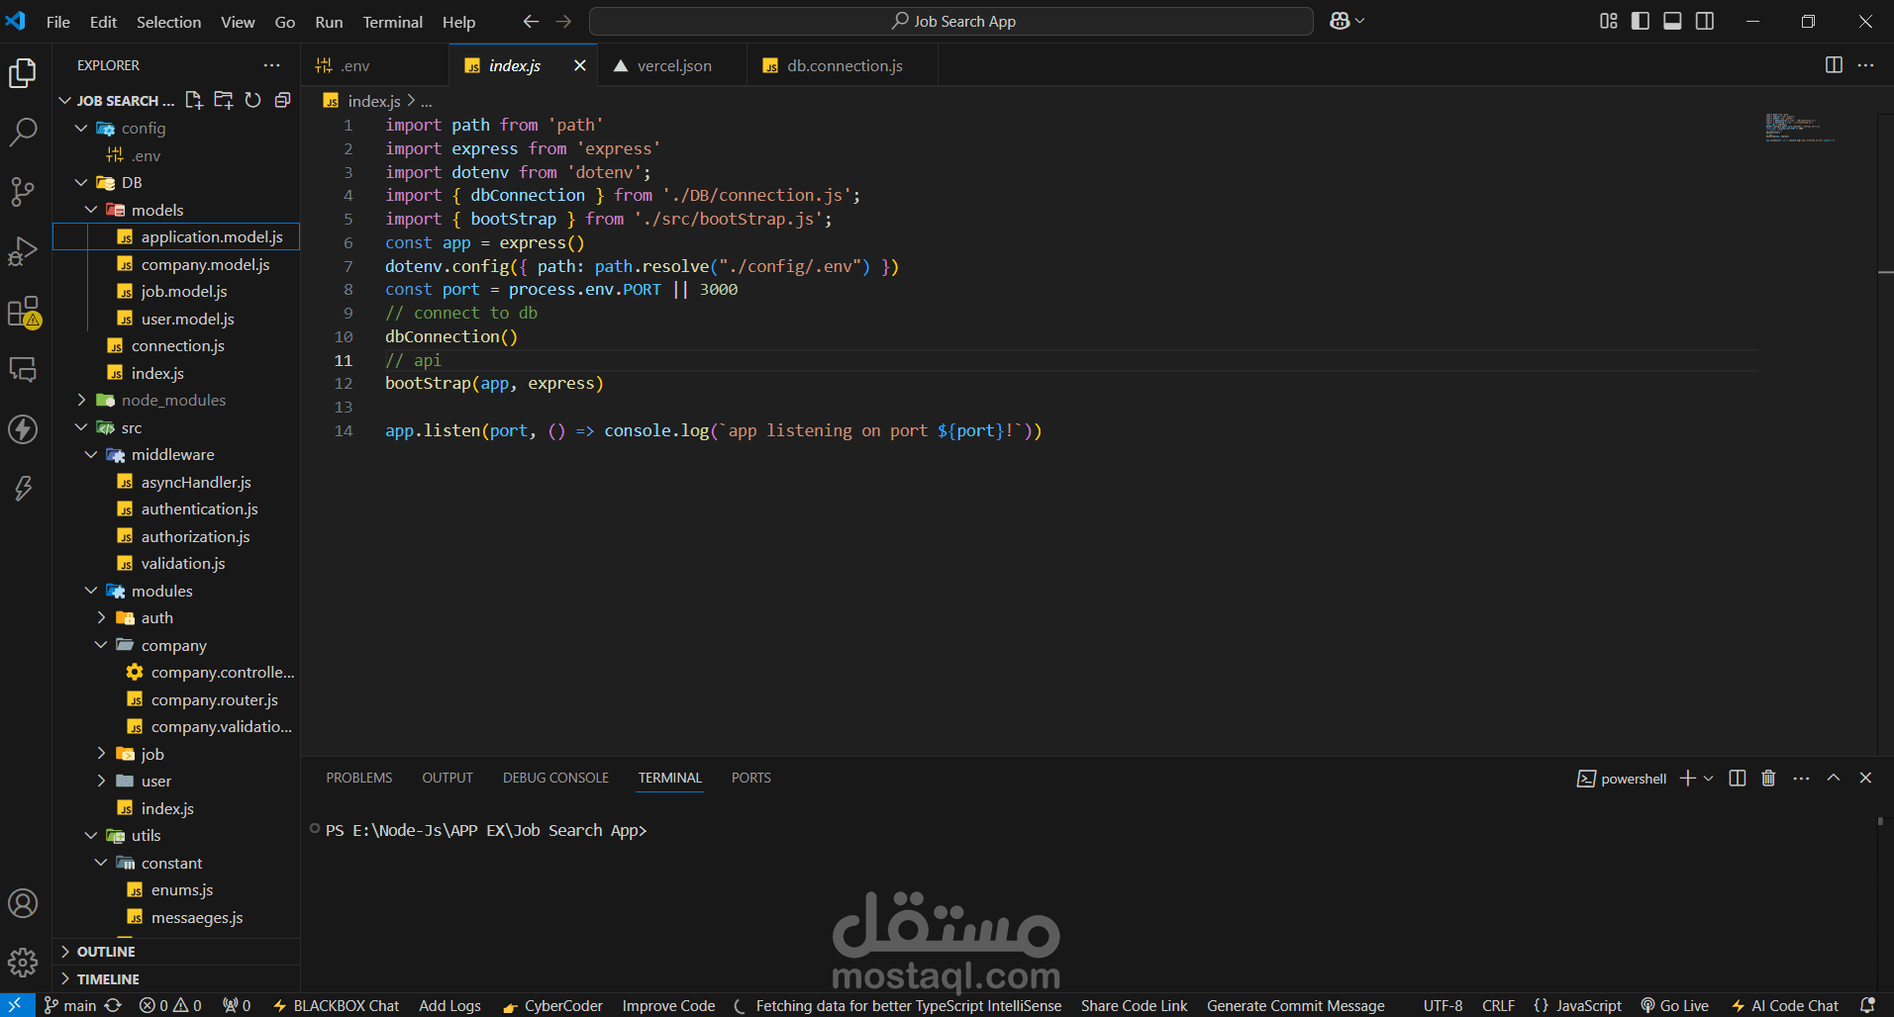Click the code minimap preview
Image resolution: width=1894 pixels, height=1017 pixels.
(x=1800, y=129)
